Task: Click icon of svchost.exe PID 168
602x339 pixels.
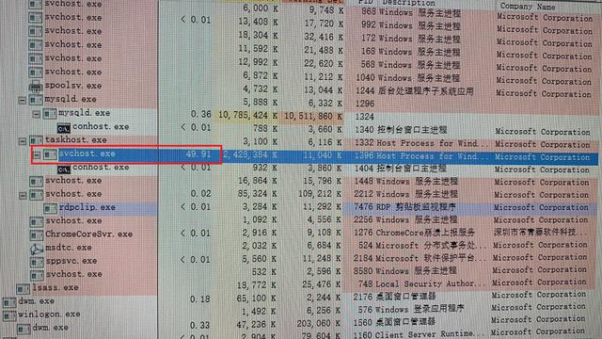Action: pyautogui.click(x=36, y=45)
